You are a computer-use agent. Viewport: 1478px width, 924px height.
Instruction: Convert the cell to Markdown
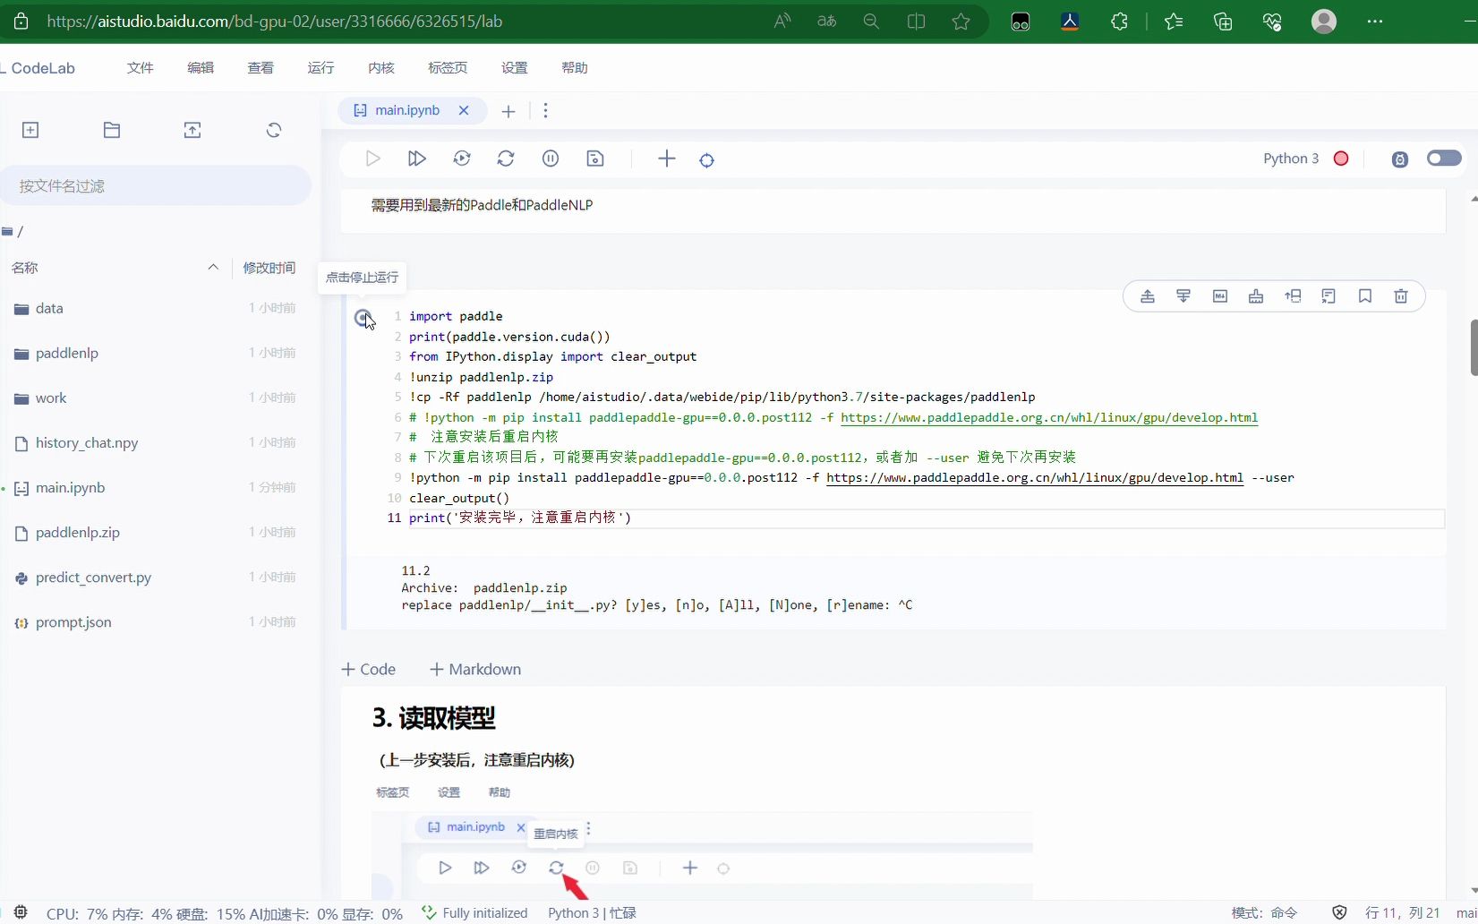[x=1220, y=296]
